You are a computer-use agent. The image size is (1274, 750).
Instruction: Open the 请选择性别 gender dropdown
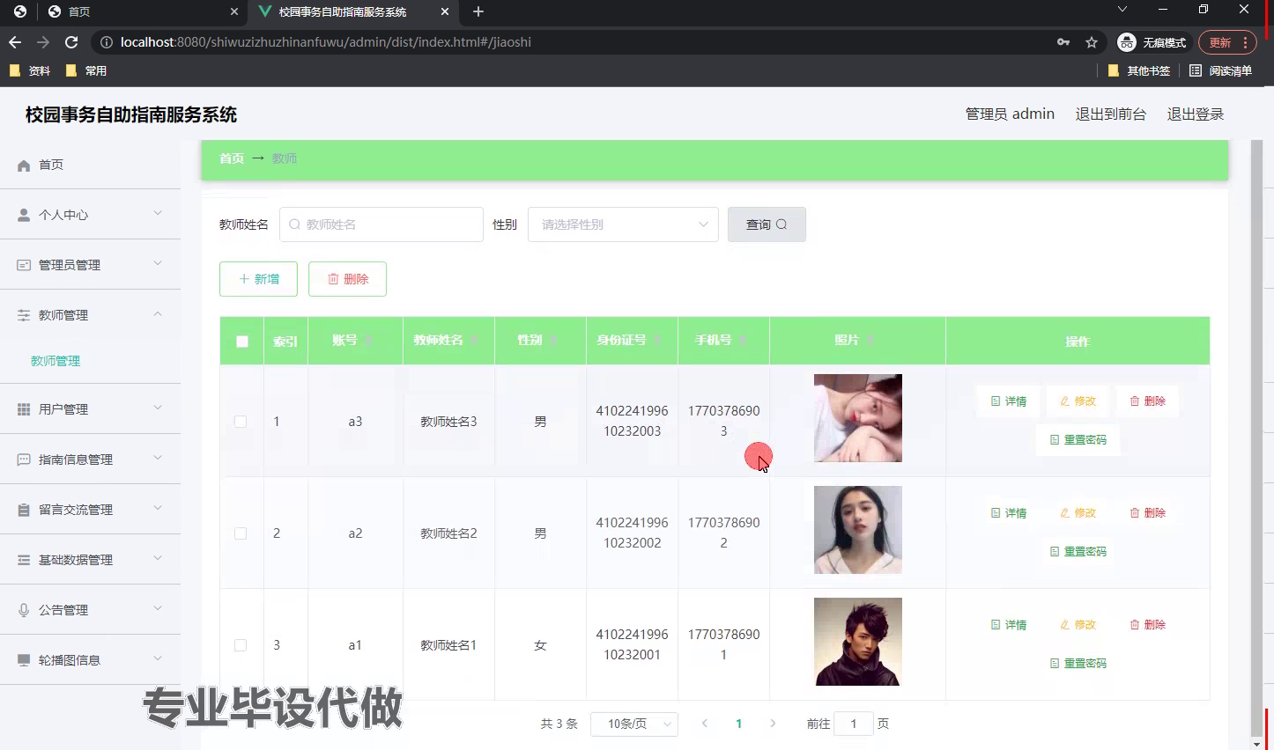[623, 224]
